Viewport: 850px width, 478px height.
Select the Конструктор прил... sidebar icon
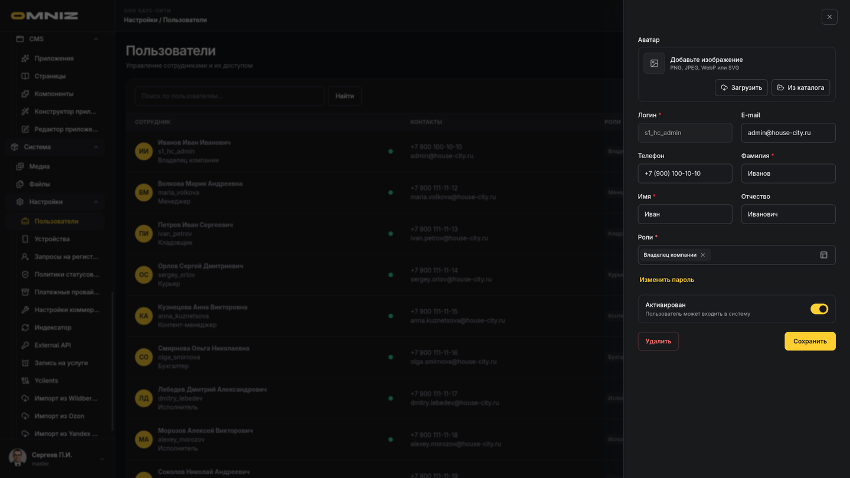click(x=25, y=112)
